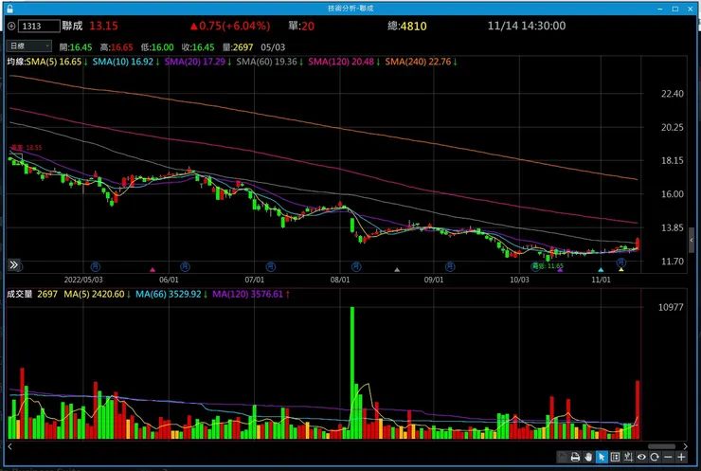This screenshot has width=701, height=471.
Task: Click the plus circle beside stock code
Action: (11, 27)
